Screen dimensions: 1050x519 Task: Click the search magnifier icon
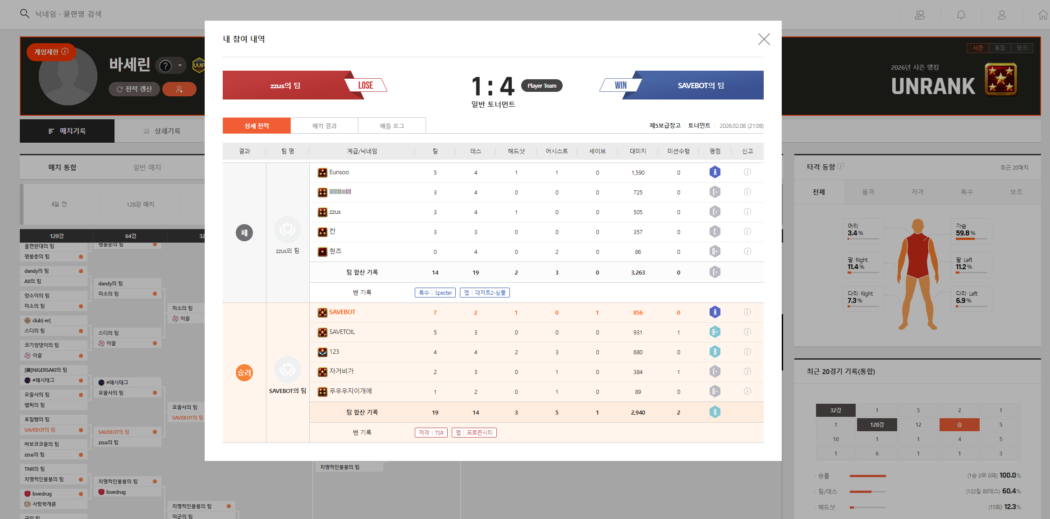25,14
